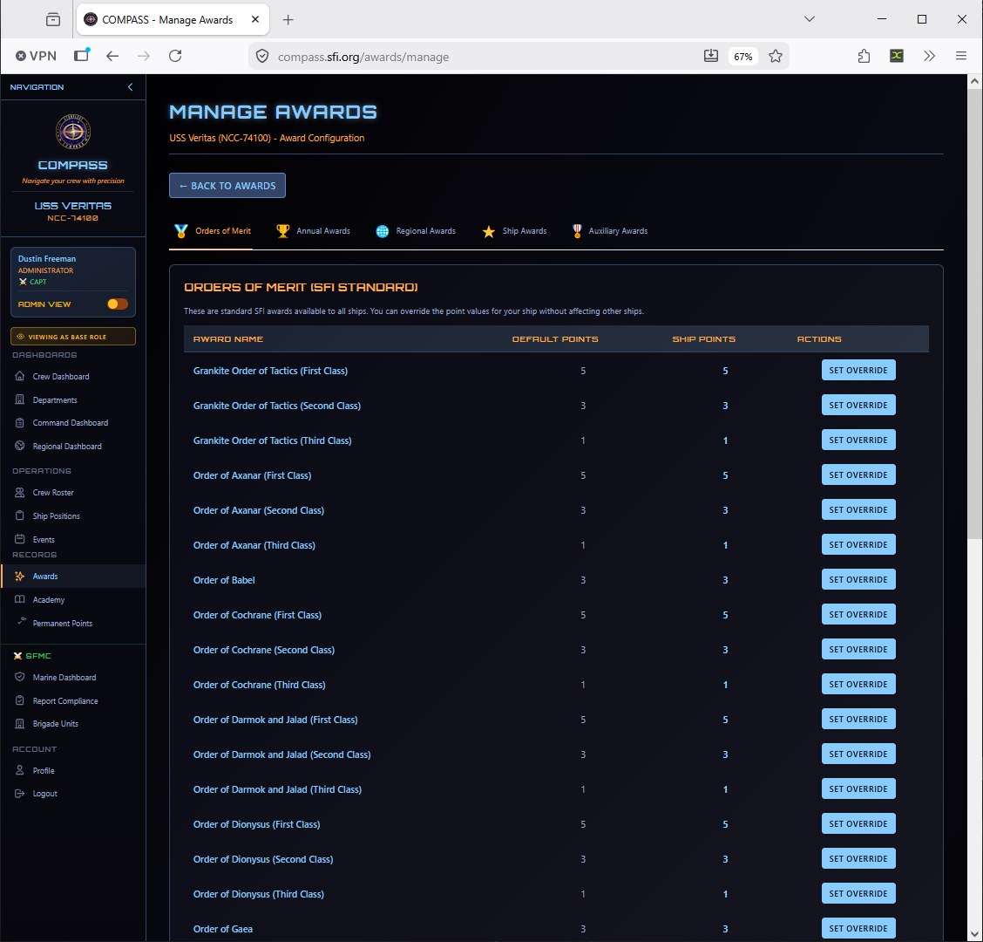Viewport: 983px width, 942px height.
Task: Set override for Order of Babel
Action: 858,580
